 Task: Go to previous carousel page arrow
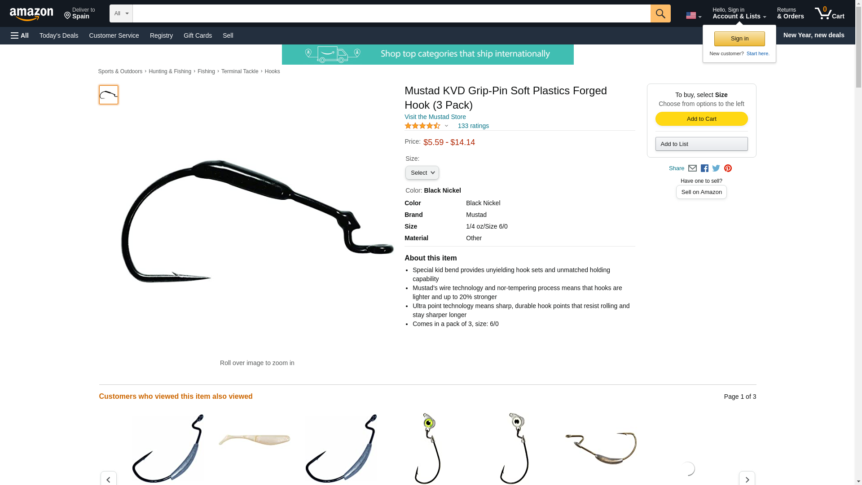[x=109, y=479]
